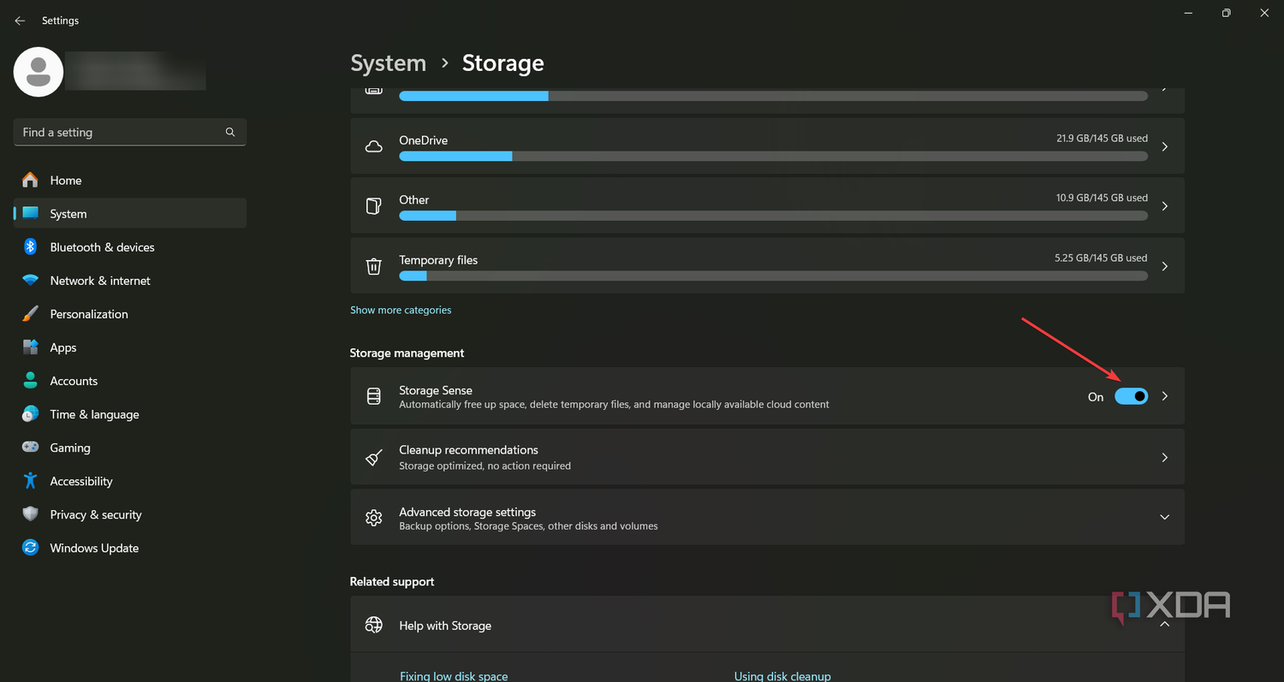Click the Other storage category icon
The image size is (1284, 682).
[373, 206]
